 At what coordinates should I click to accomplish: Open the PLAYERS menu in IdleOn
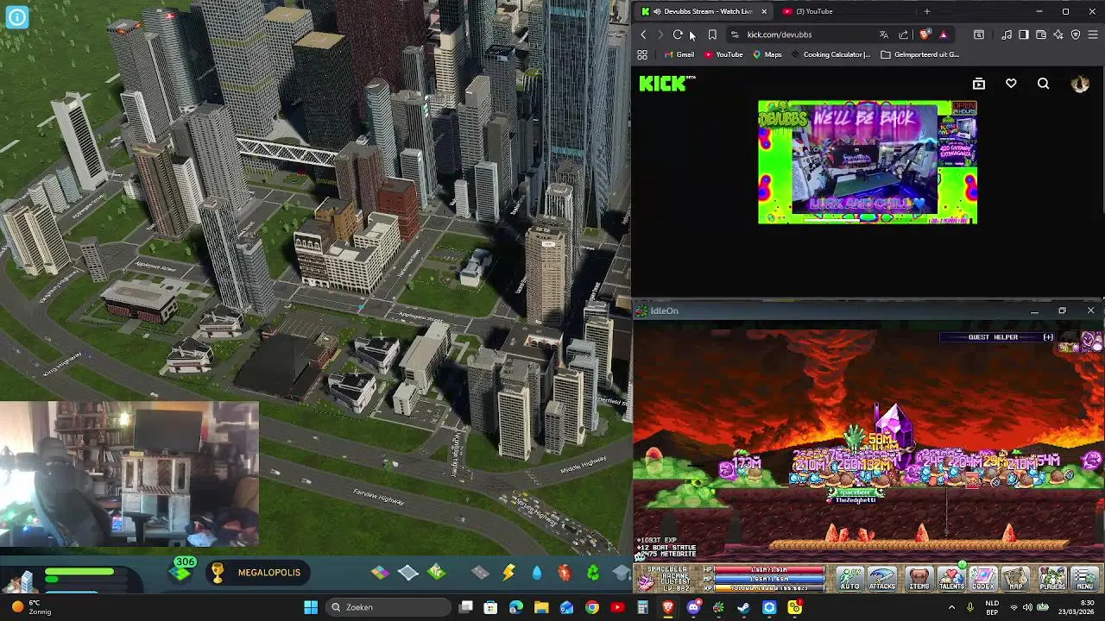[1052, 579]
